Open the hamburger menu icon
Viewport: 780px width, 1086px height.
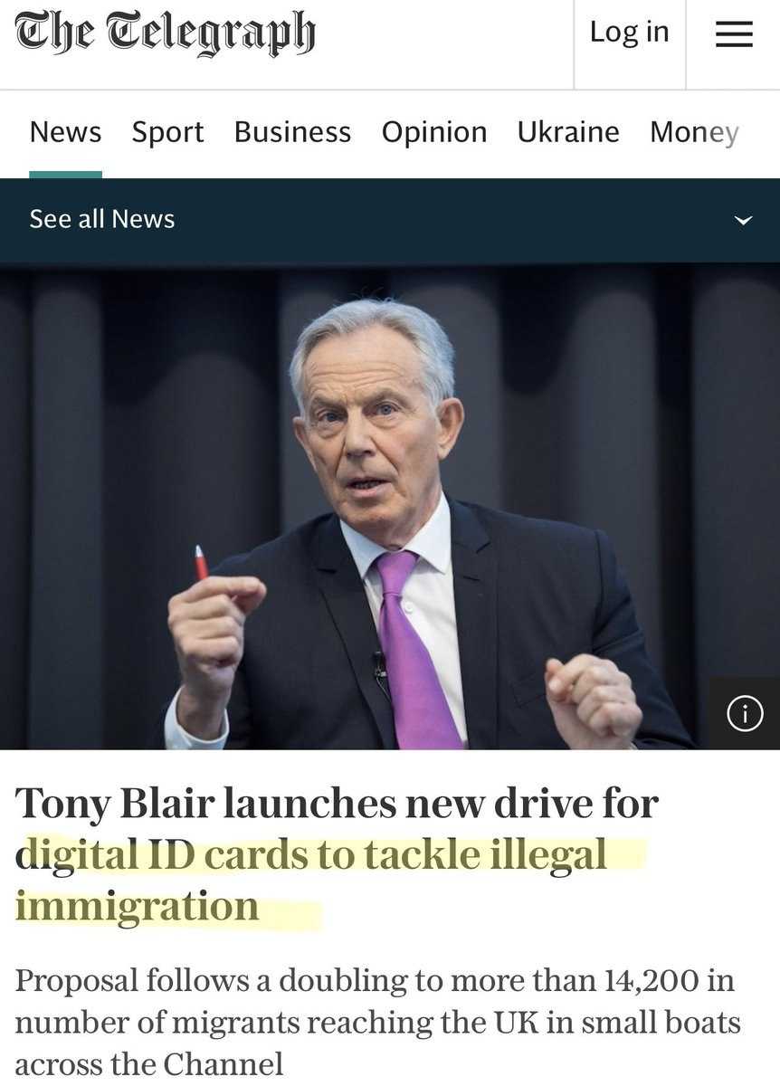[x=734, y=34]
